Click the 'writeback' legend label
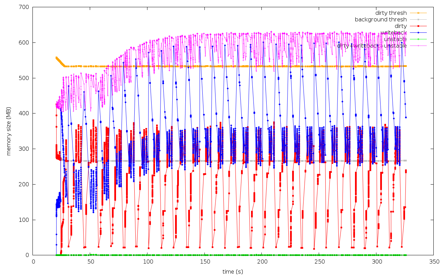Viewport: 442px width, 276px height. click(394, 32)
